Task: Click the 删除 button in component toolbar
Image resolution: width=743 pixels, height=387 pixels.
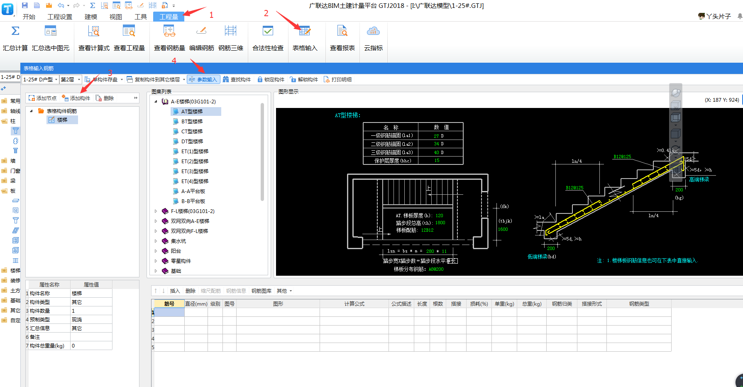Action: tap(105, 98)
